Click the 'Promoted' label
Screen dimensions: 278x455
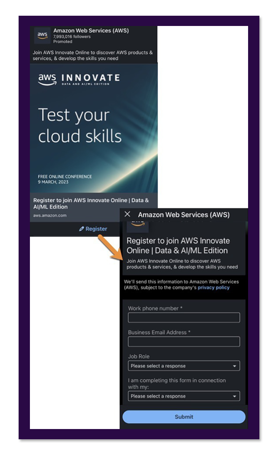click(63, 42)
